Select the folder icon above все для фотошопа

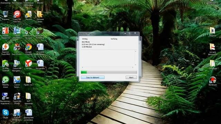pyautogui.click(x=213, y=32)
